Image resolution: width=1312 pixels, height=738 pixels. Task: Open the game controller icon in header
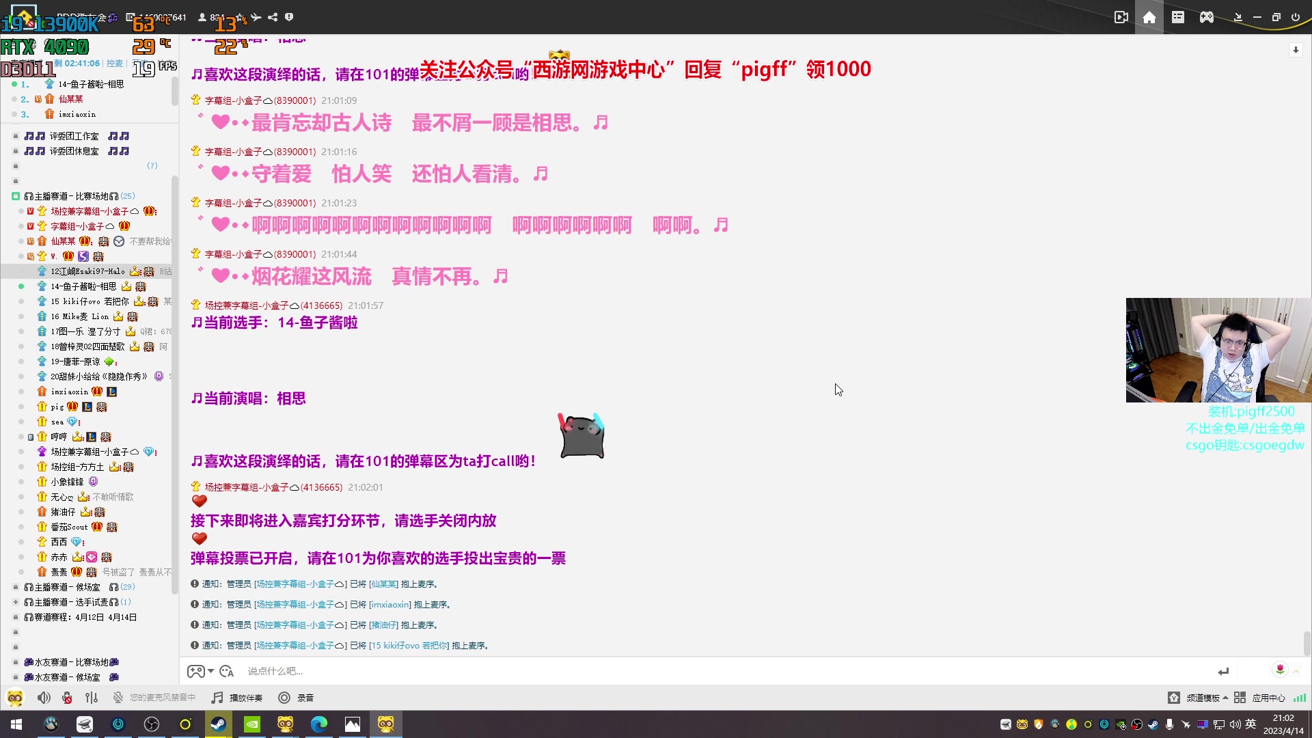pos(1207,17)
